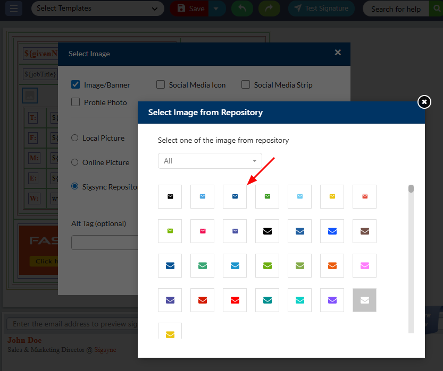
Task: Open the Select Templates dropdown
Action: pyautogui.click(x=97, y=8)
